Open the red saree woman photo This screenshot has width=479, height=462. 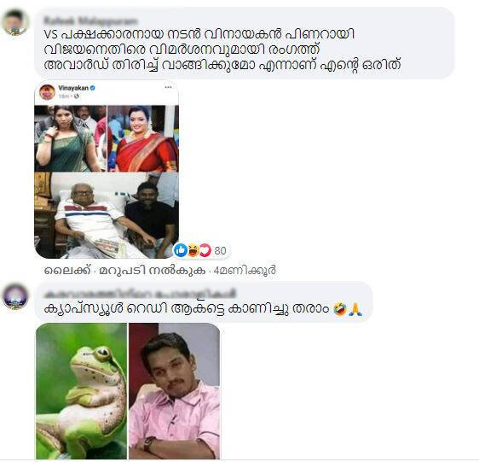[143, 138]
